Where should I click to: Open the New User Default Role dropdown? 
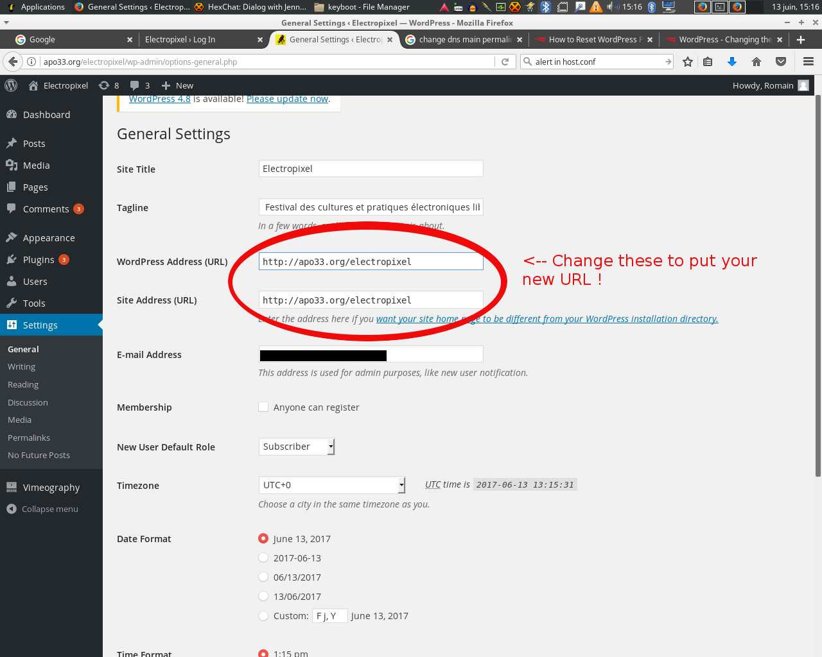click(x=296, y=447)
